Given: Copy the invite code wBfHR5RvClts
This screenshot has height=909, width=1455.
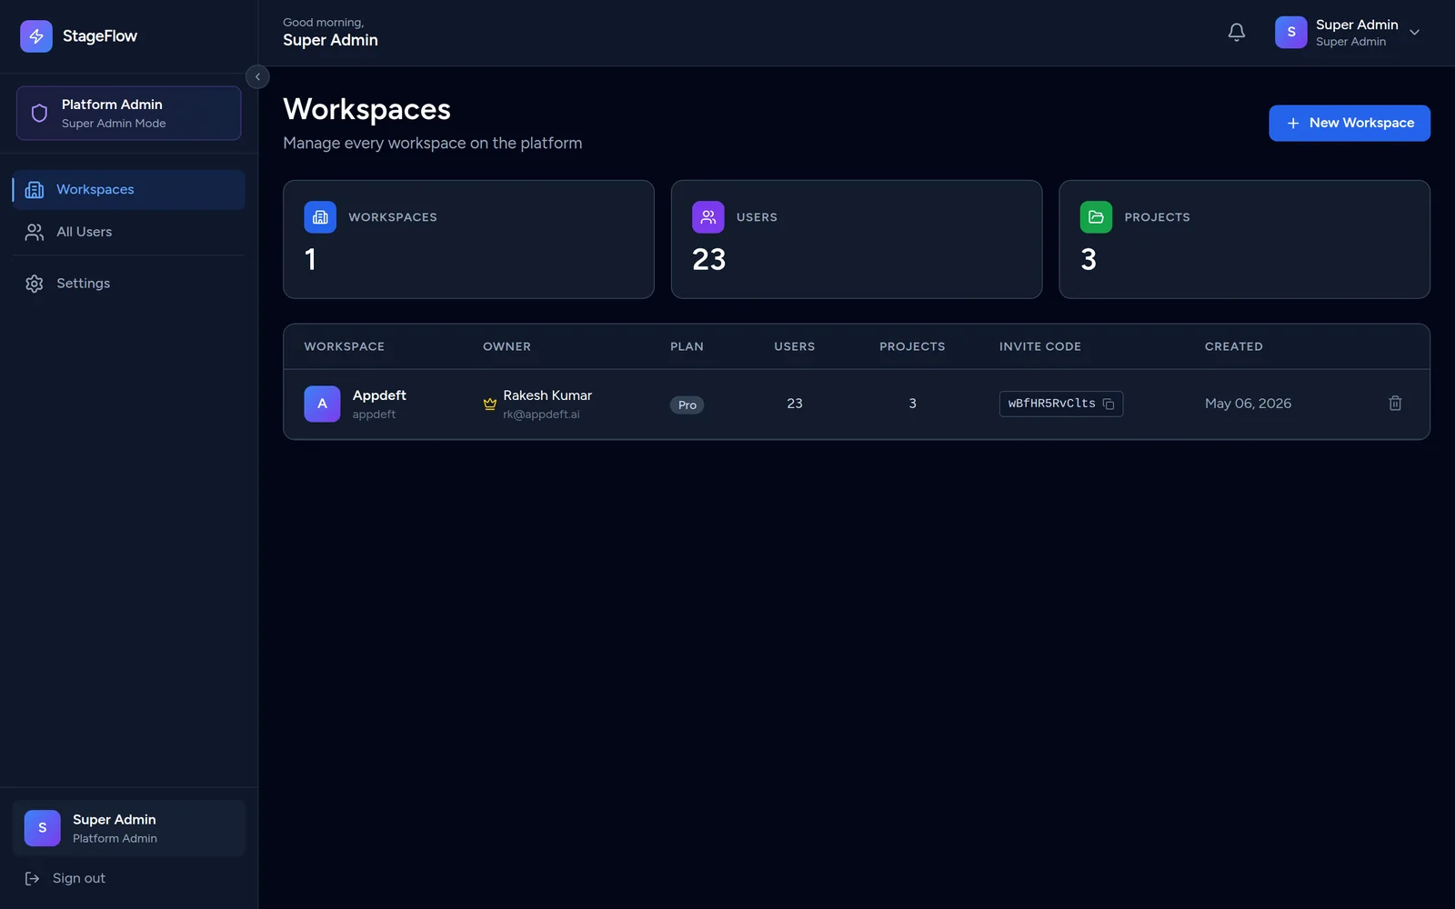Looking at the screenshot, I should (1109, 405).
